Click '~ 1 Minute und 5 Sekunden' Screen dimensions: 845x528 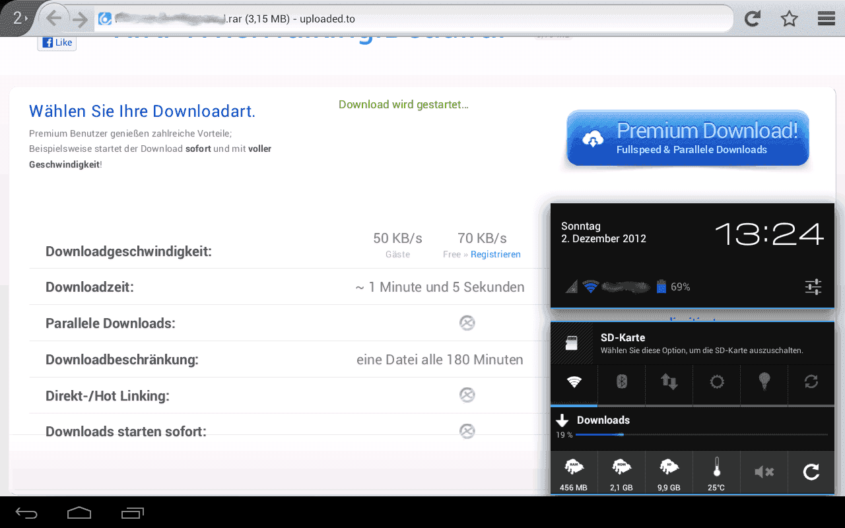(440, 287)
